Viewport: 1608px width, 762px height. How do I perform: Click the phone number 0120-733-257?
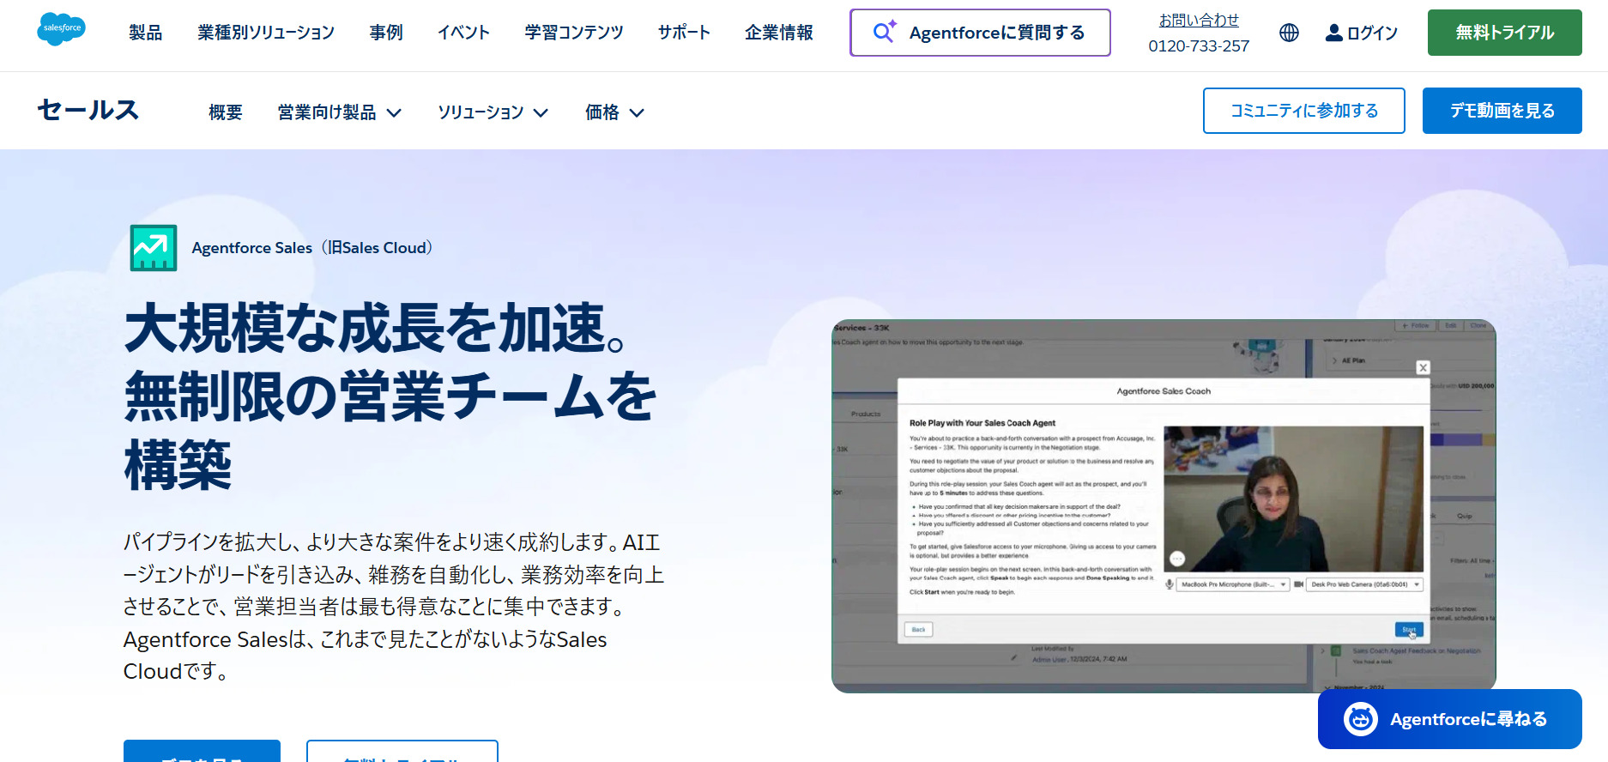click(1199, 45)
